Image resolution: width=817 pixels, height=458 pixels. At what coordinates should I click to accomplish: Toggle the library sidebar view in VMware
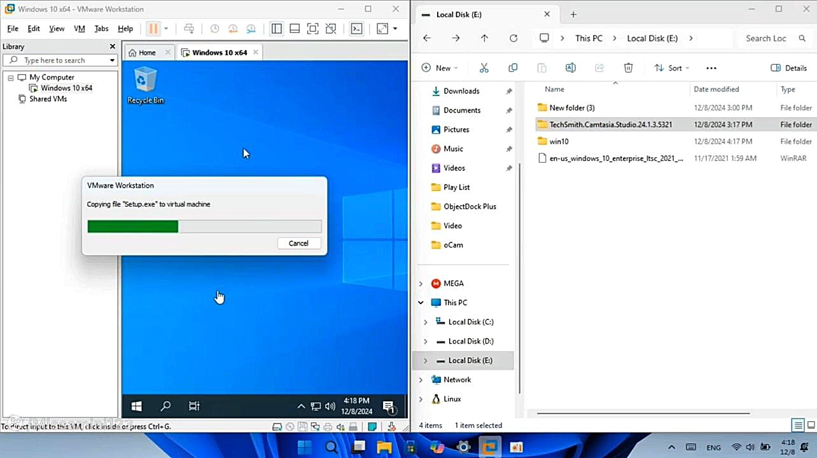[x=276, y=29]
